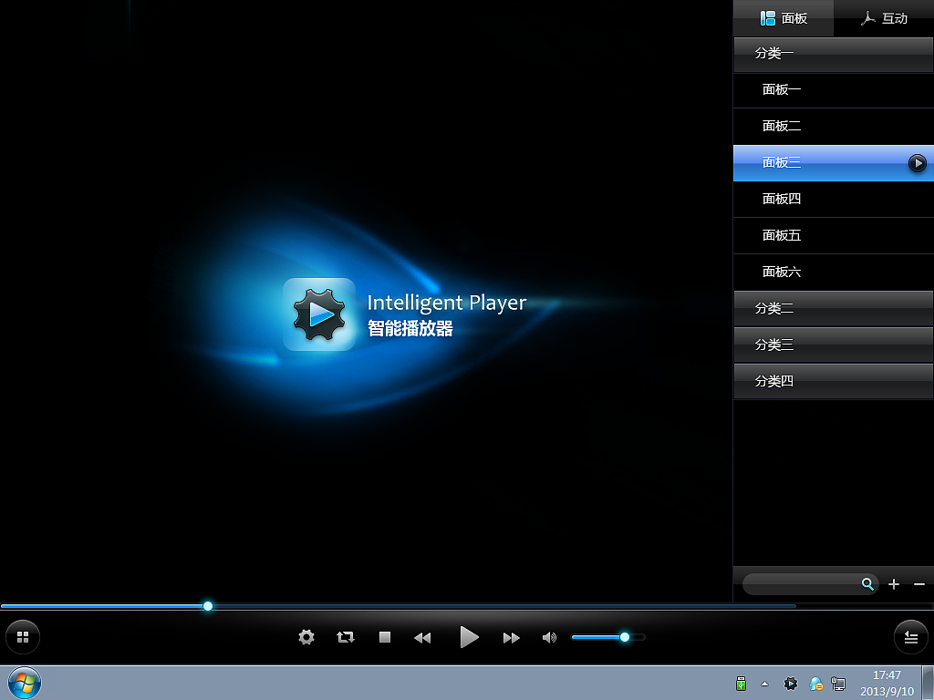
Task: Open the playback settings gear icon
Action: [306, 637]
